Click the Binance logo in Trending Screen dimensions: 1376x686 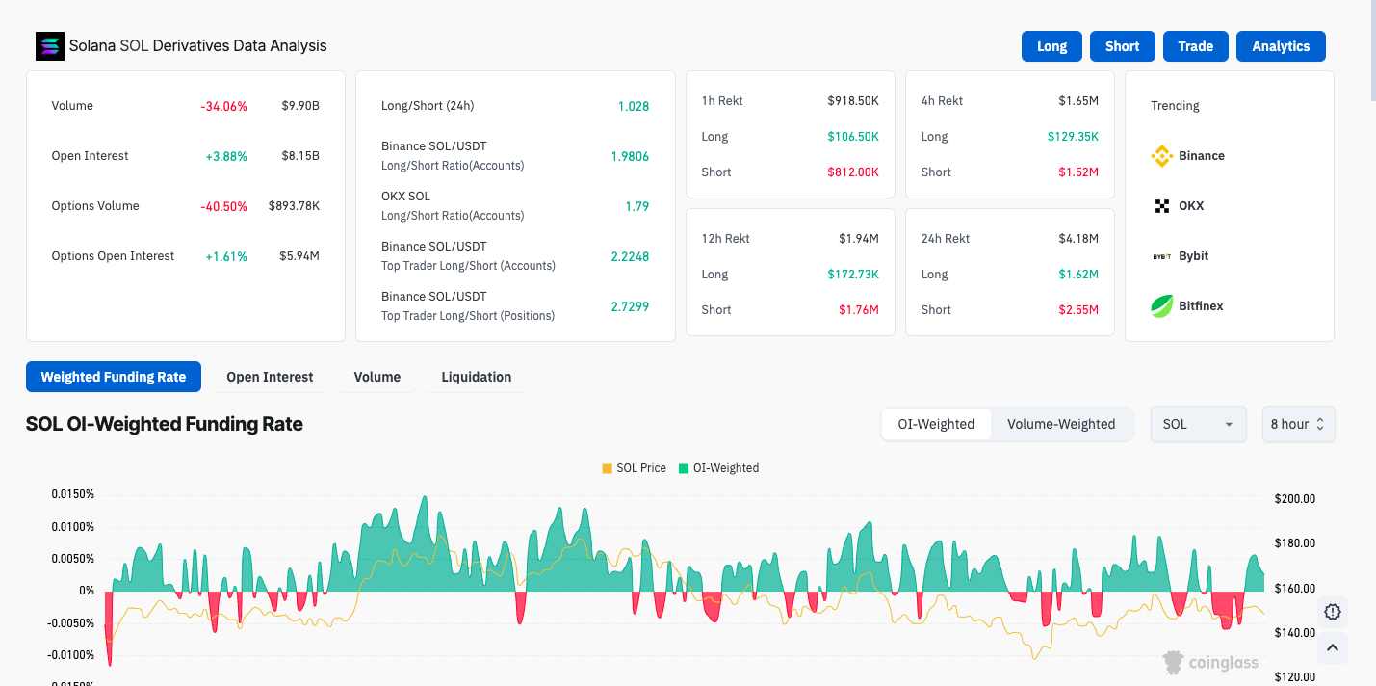click(x=1162, y=156)
